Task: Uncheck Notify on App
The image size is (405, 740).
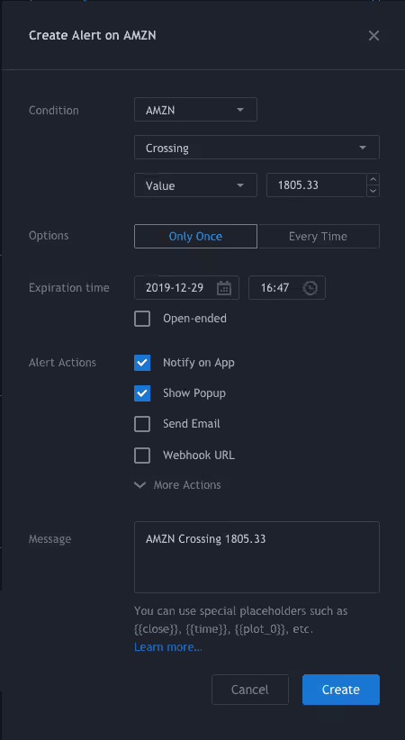Action: [x=142, y=363]
